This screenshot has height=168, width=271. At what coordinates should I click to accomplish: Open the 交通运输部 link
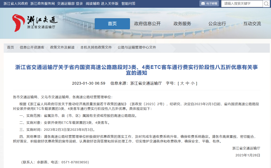pos(65,4)
